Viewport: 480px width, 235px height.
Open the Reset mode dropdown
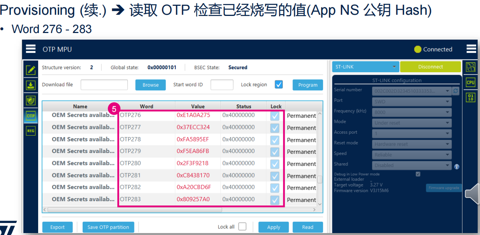[x=411, y=144]
